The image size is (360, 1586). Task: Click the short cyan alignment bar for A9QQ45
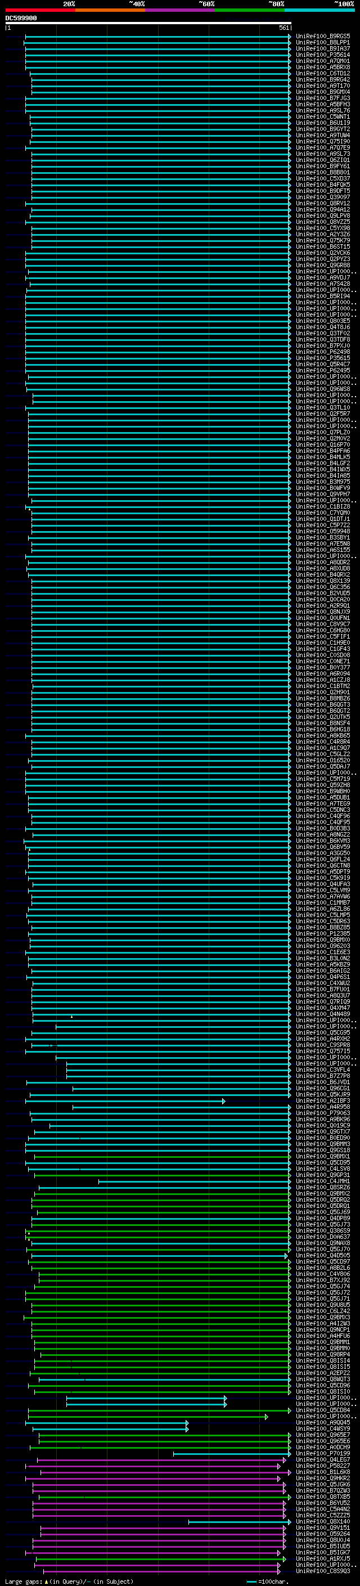coord(106,1422)
